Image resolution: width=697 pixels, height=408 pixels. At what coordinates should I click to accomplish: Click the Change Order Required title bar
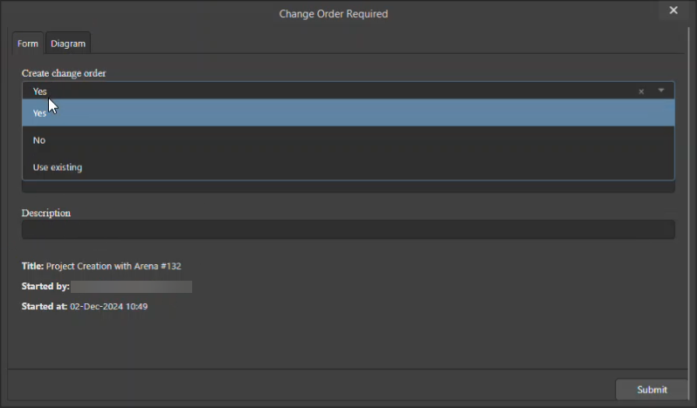333,14
